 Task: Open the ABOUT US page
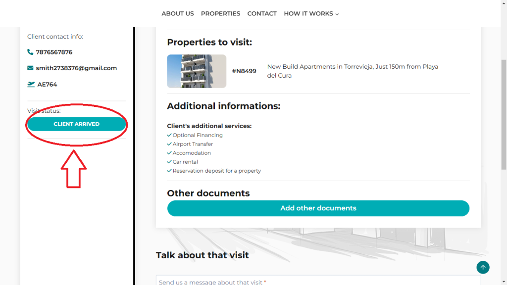pos(178,14)
